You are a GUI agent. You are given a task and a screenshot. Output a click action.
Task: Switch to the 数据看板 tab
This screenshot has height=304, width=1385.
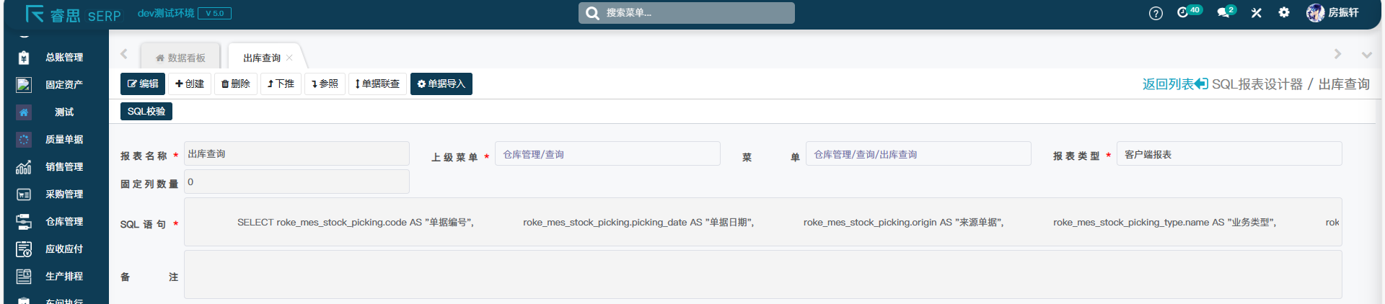point(180,58)
